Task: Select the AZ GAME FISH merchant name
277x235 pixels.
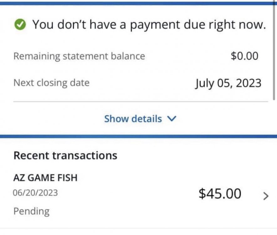Action: 45,178
